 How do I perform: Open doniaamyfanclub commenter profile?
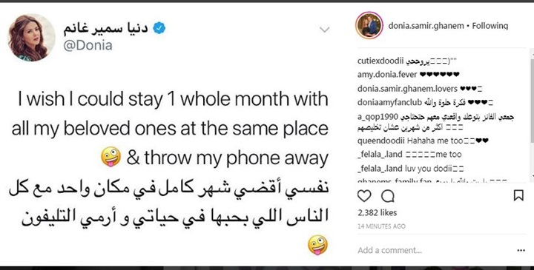(x=390, y=102)
